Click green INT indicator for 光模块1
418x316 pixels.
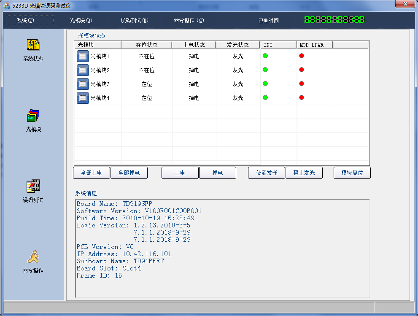click(265, 56)
